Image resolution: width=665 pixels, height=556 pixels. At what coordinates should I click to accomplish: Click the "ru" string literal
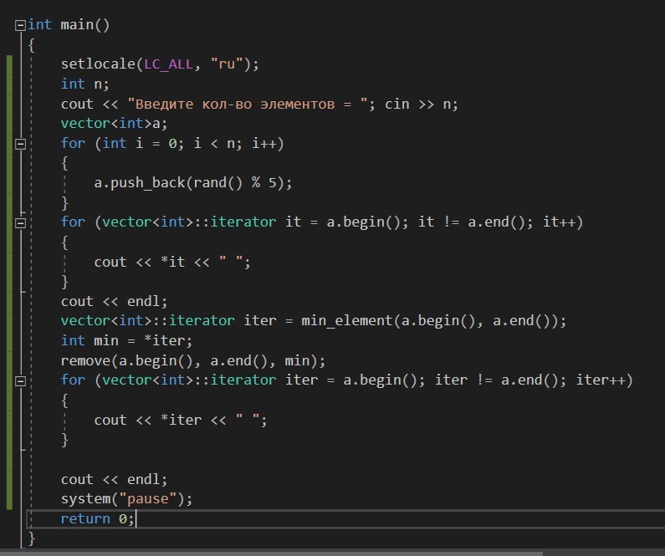(x=228, y=64)
